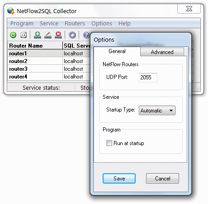Click the help question mark icon

pos(86,35)
